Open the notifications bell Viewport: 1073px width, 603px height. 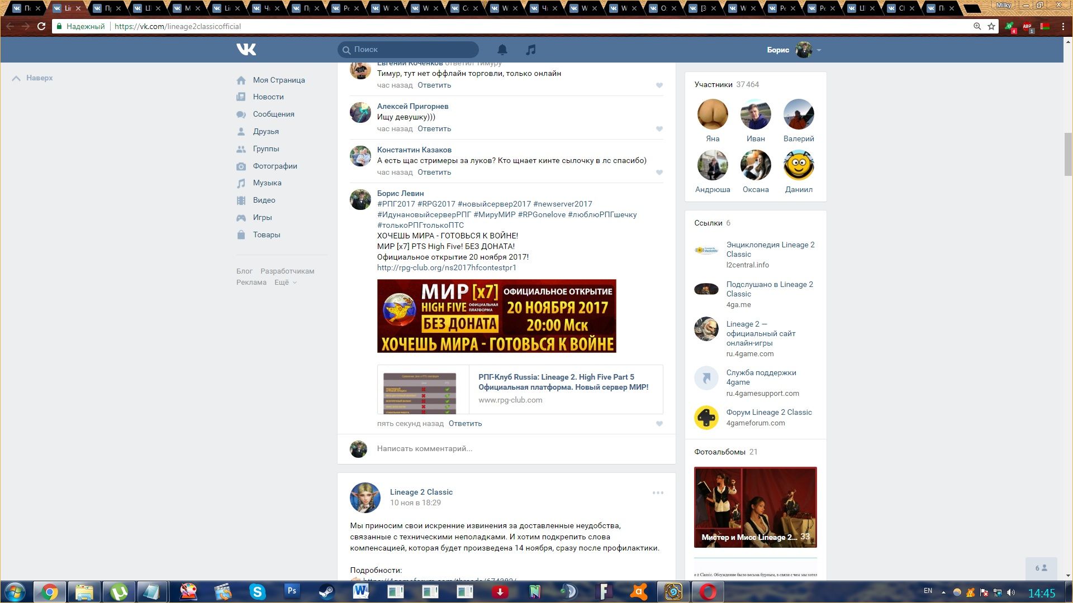tap(502, 50)
